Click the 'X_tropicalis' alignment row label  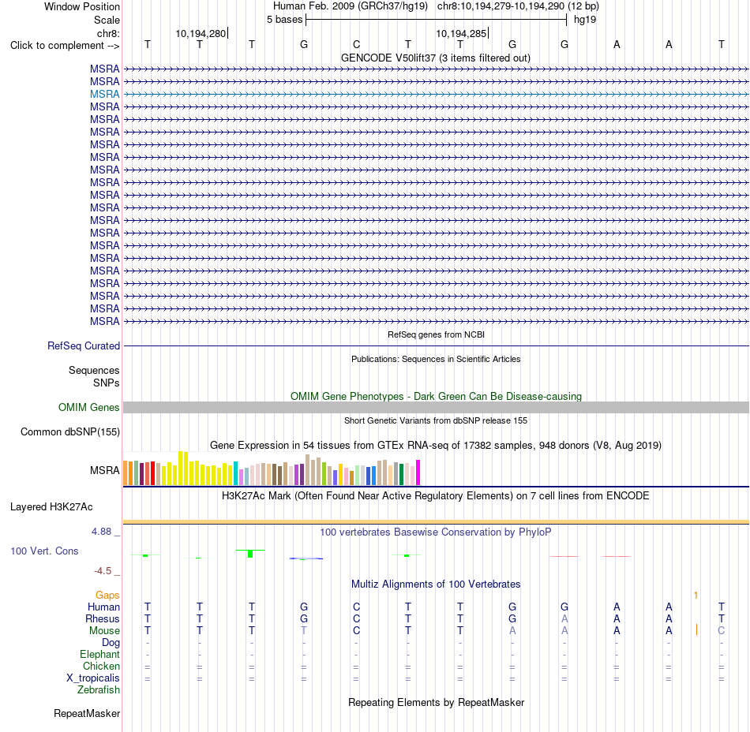point(93,678)
